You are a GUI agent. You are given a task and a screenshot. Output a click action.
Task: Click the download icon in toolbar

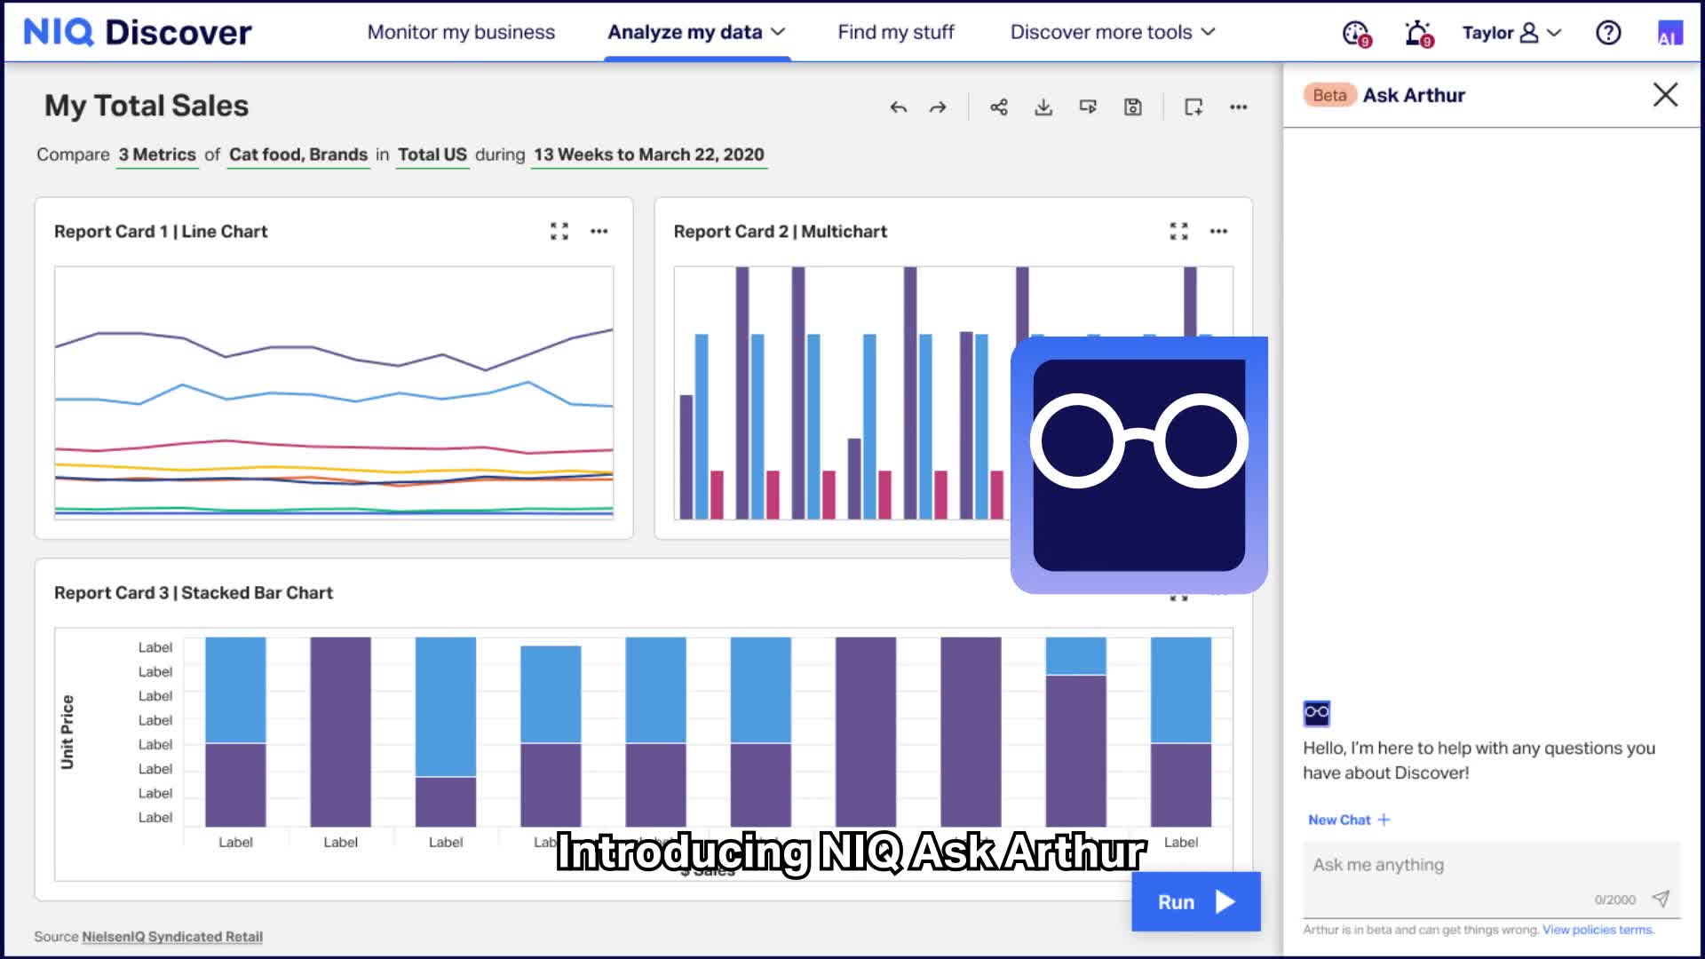coord(1043,107)
